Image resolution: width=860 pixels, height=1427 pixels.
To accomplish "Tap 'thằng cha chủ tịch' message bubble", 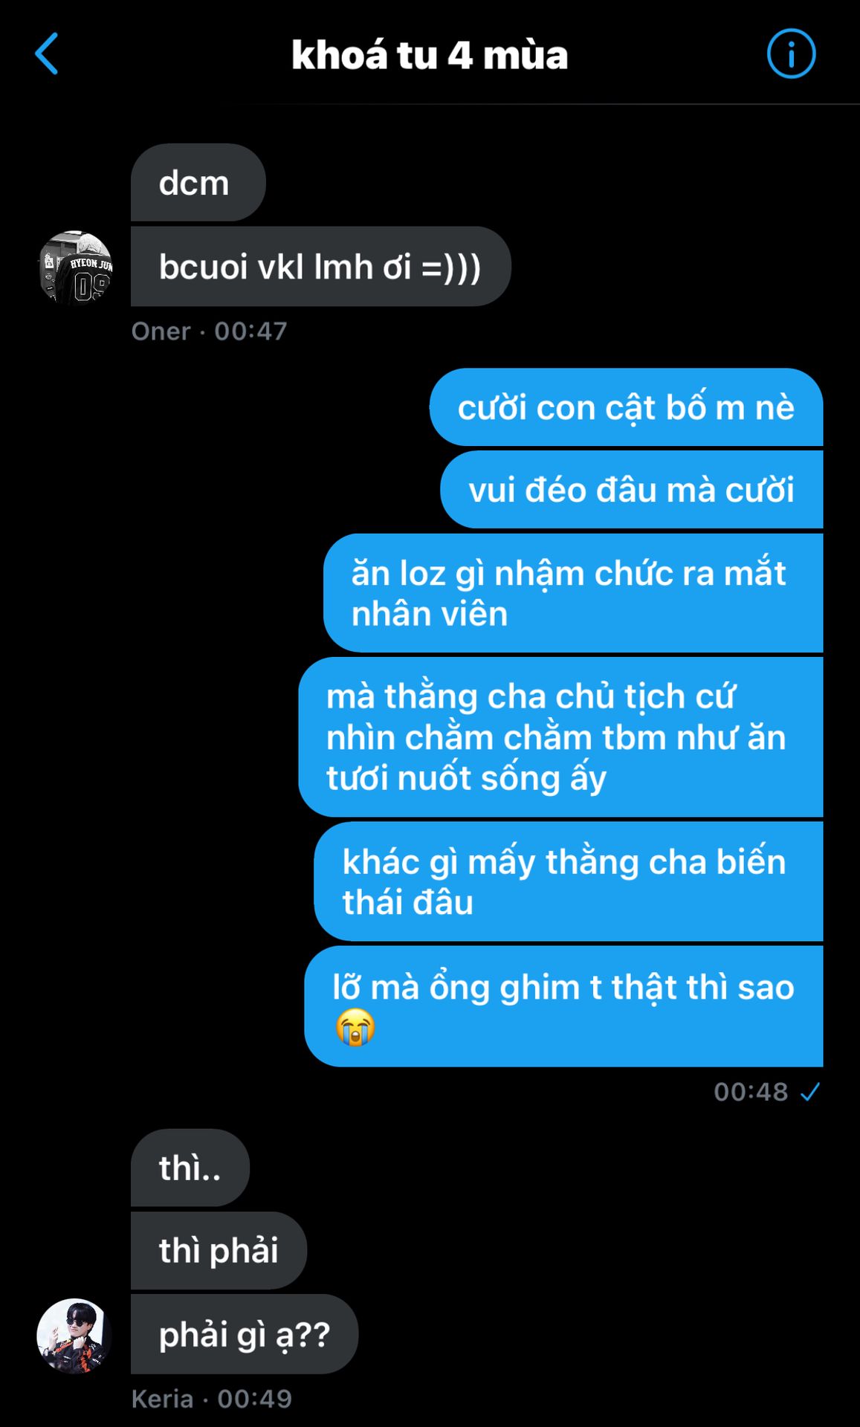I will click(x=560, y=737).
